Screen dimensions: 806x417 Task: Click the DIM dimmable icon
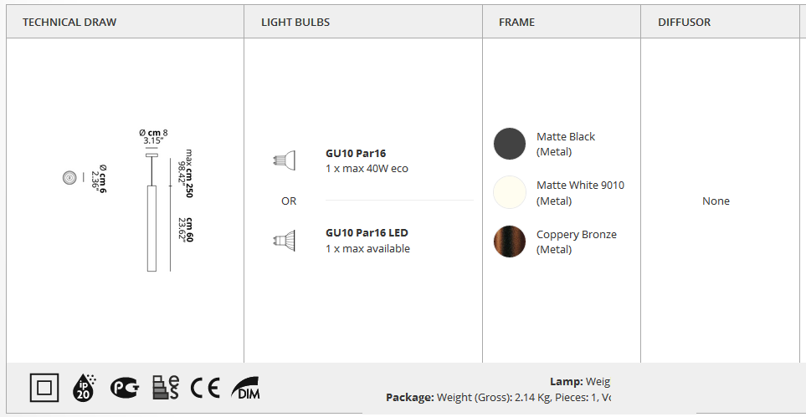click(x=245, y=387)
